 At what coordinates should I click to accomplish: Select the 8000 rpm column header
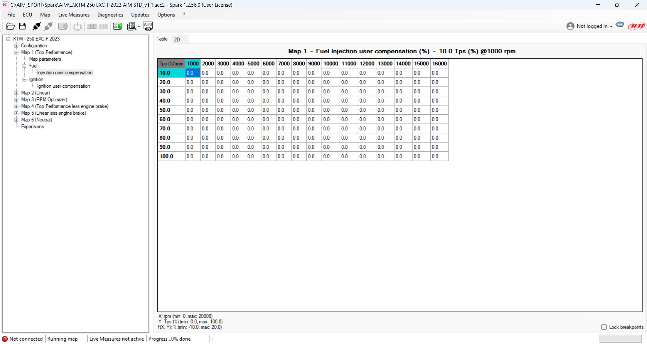[299, 64]
